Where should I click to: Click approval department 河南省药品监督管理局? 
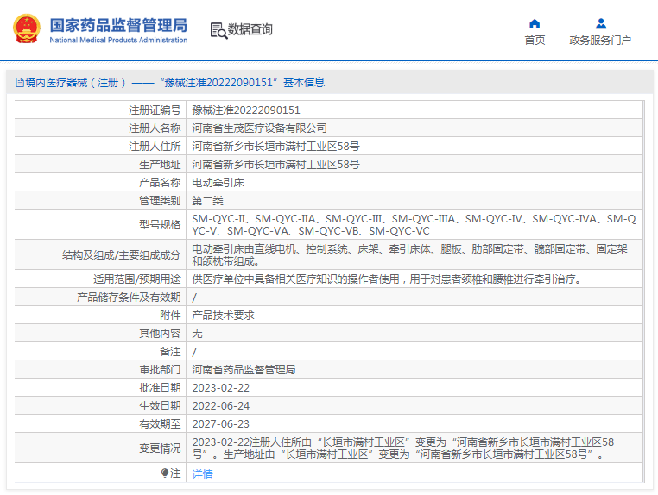pos(244,369)
